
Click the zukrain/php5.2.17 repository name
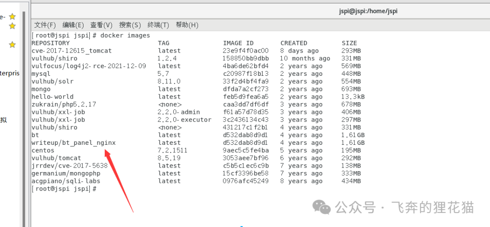click(x=64, y=104)
